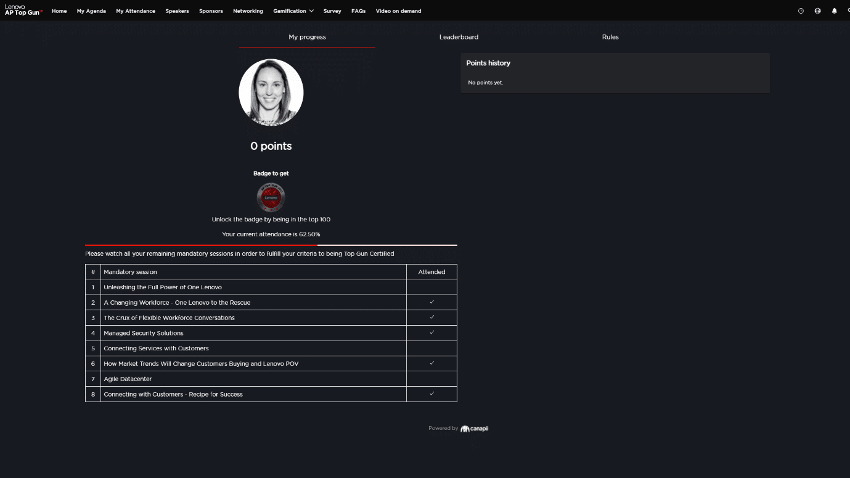This screenshot has width=850, height=478.
Task: Switch to the Rules tab
Action: click(610, 37)
